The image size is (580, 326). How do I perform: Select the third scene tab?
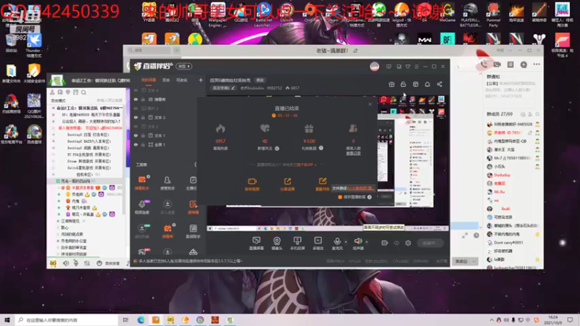pyautogui.click(x=182, y=80)
